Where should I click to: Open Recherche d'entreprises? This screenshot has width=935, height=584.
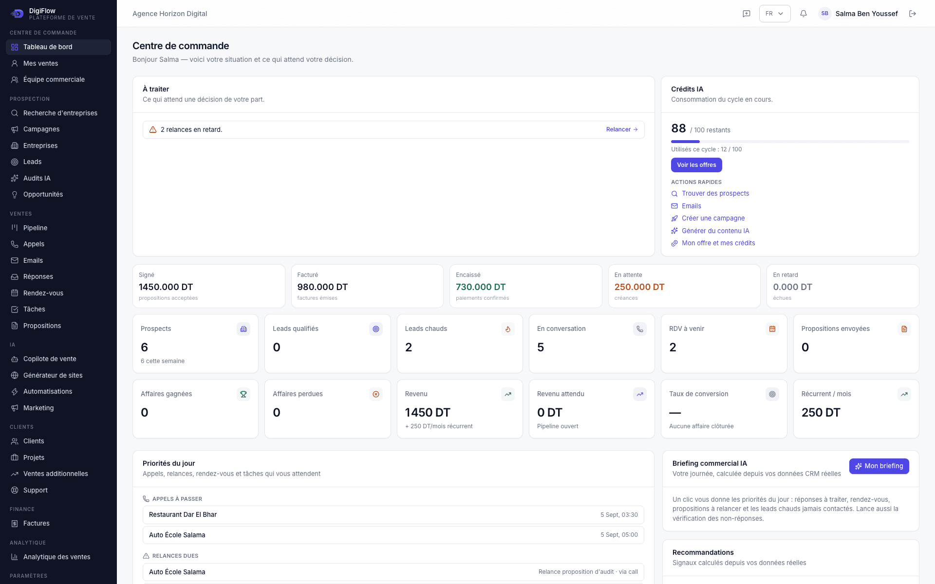[x=58, y=113]
